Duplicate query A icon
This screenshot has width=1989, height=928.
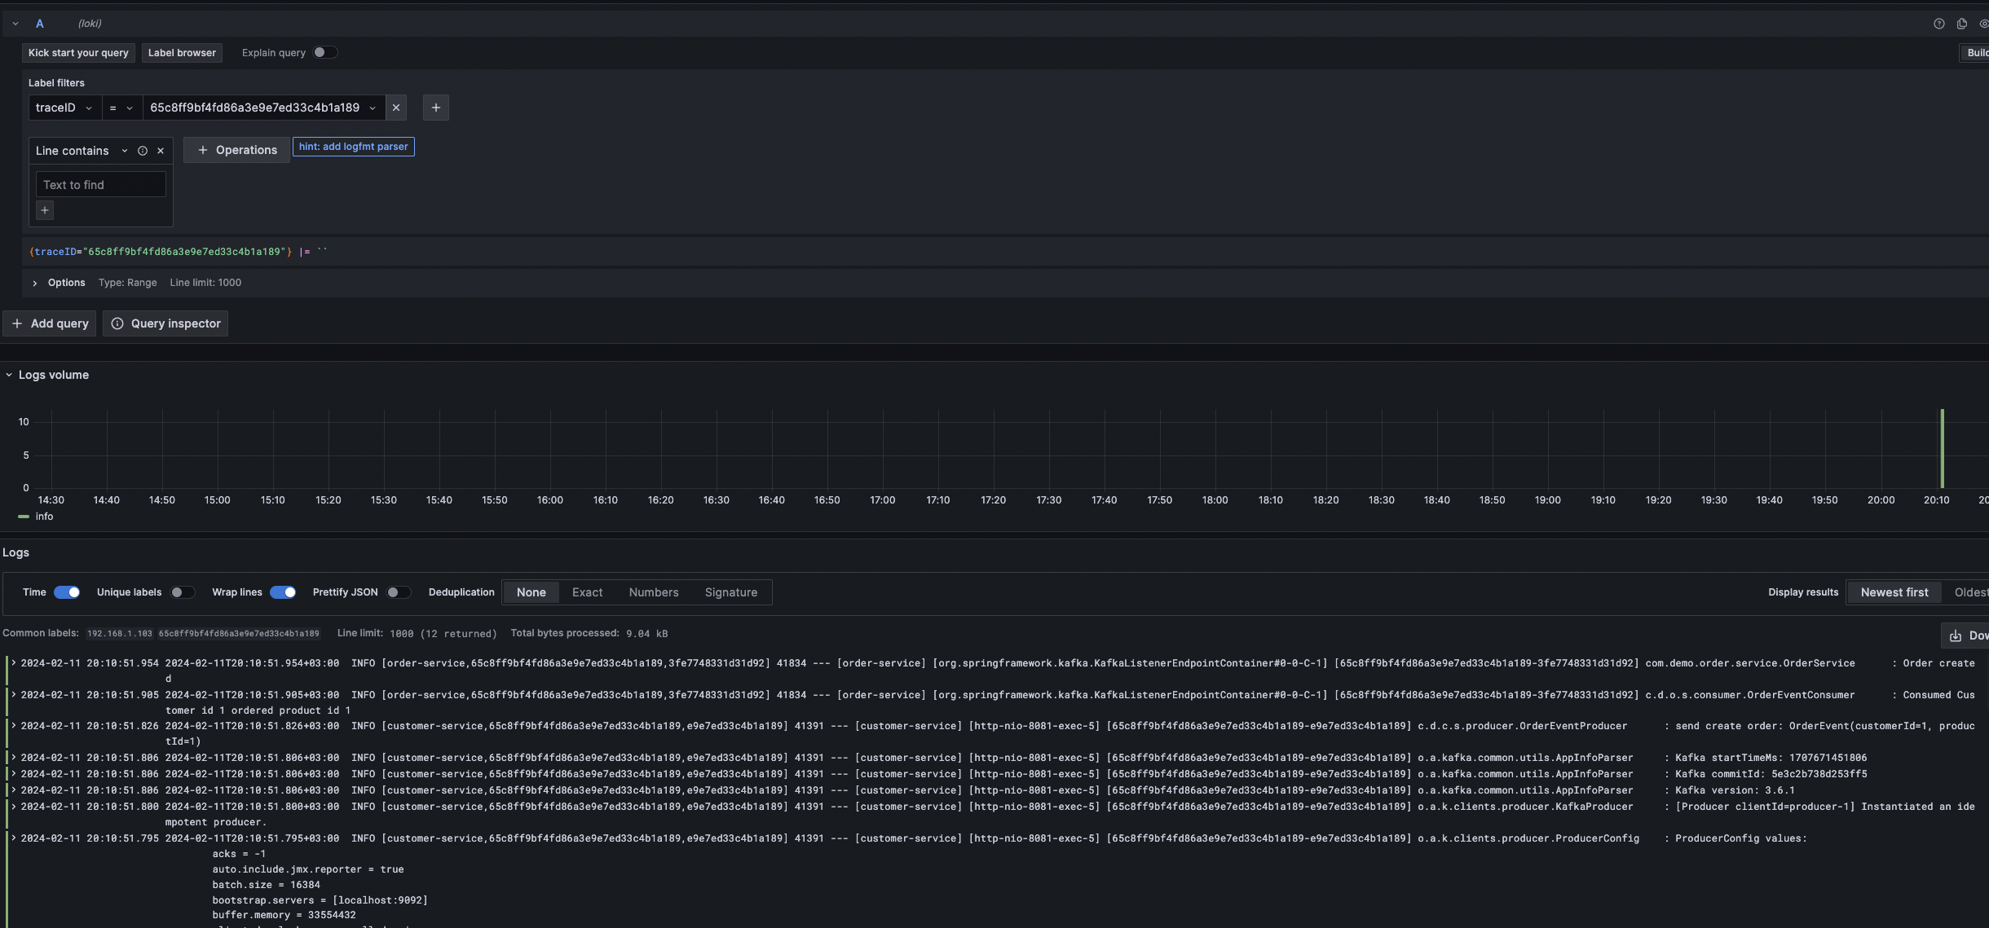click(x=1962, y=24)
